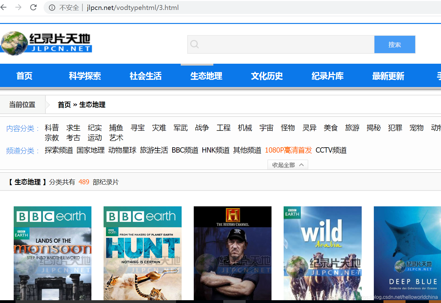Collapse filters with 收起全部 button
Screen dimensions: 441x303
click(x=288, y=165)
